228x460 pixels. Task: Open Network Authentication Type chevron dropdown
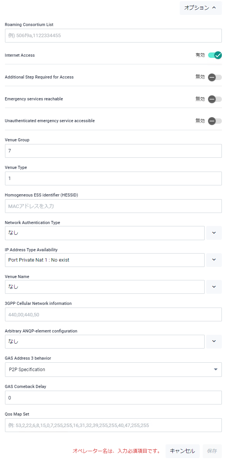(214, 233)
